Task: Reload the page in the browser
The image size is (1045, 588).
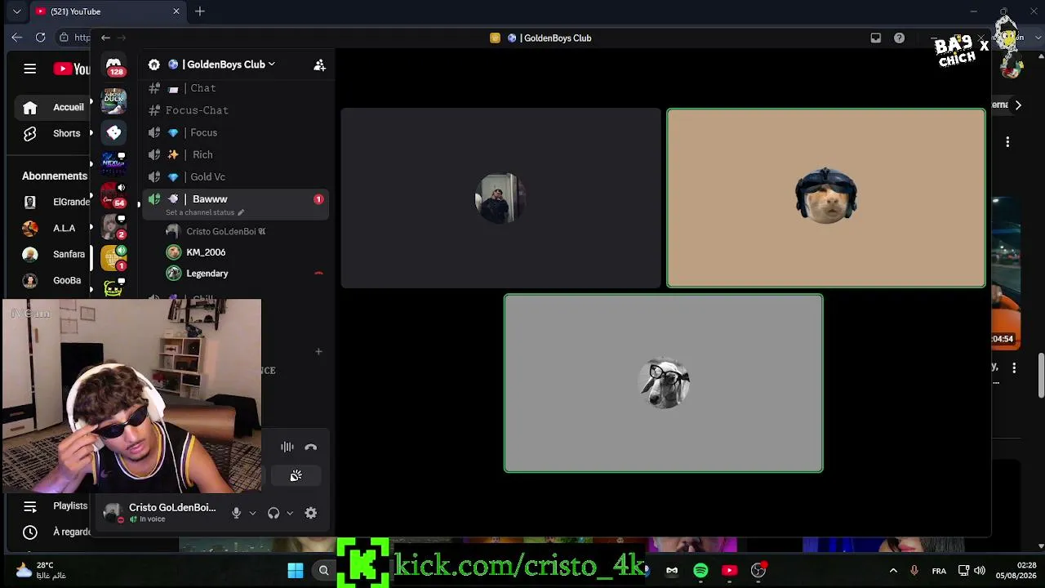Action: [40, 38]
